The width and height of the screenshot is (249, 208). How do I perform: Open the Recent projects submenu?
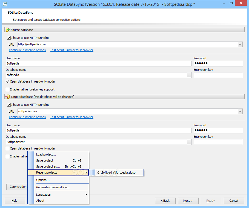tap(58, 172)
